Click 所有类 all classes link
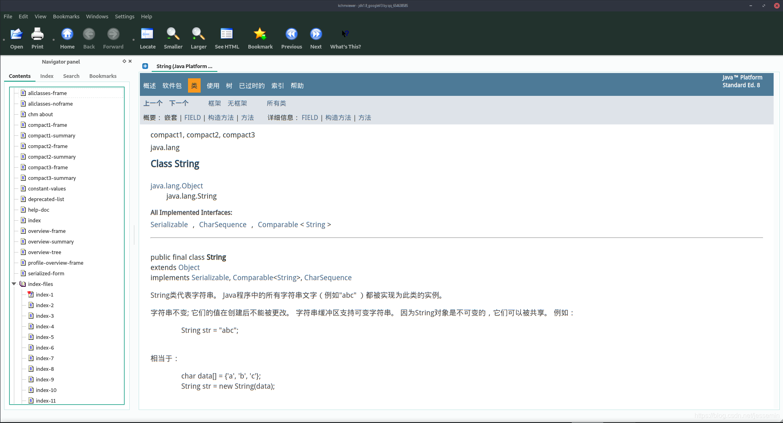This screenshot has height=423, width=783. (276, 103)
